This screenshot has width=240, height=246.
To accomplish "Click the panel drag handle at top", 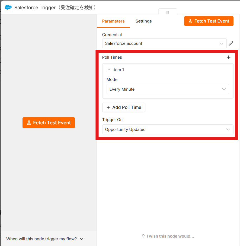I will 168,12.
